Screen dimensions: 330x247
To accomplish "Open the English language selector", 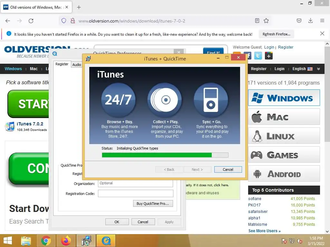I will tap(302, 69).
